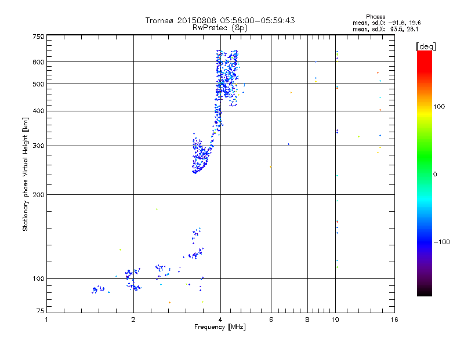
Task: Click the black bottom of the colorbar
Action: point(425,292)
